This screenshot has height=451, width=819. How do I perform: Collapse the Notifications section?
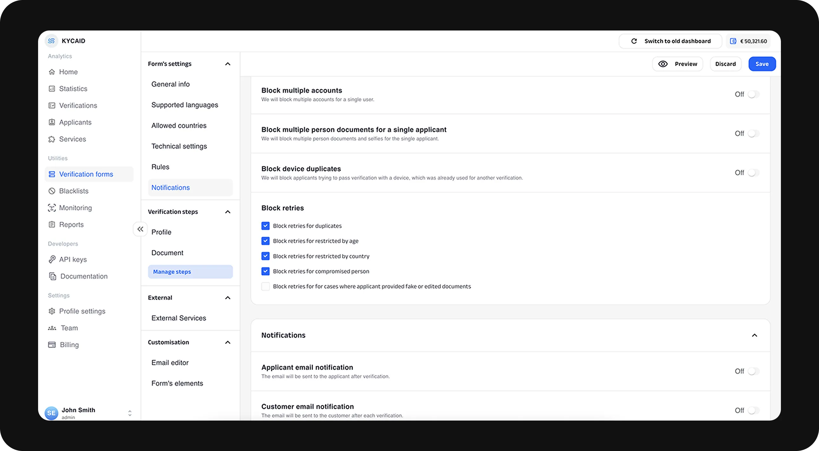(755, 335)
